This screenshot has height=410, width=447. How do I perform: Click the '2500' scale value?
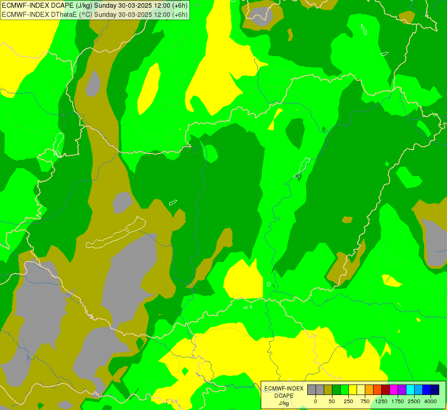pyautogui.click(x=414, y=401)
